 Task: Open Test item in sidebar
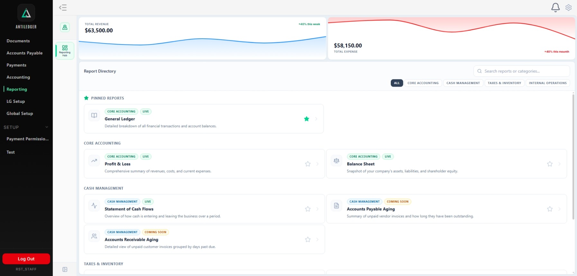click(11, 152)
